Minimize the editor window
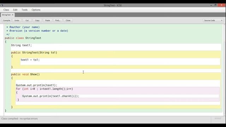Viewport: 226px width, 127px height. click(211, 5)
